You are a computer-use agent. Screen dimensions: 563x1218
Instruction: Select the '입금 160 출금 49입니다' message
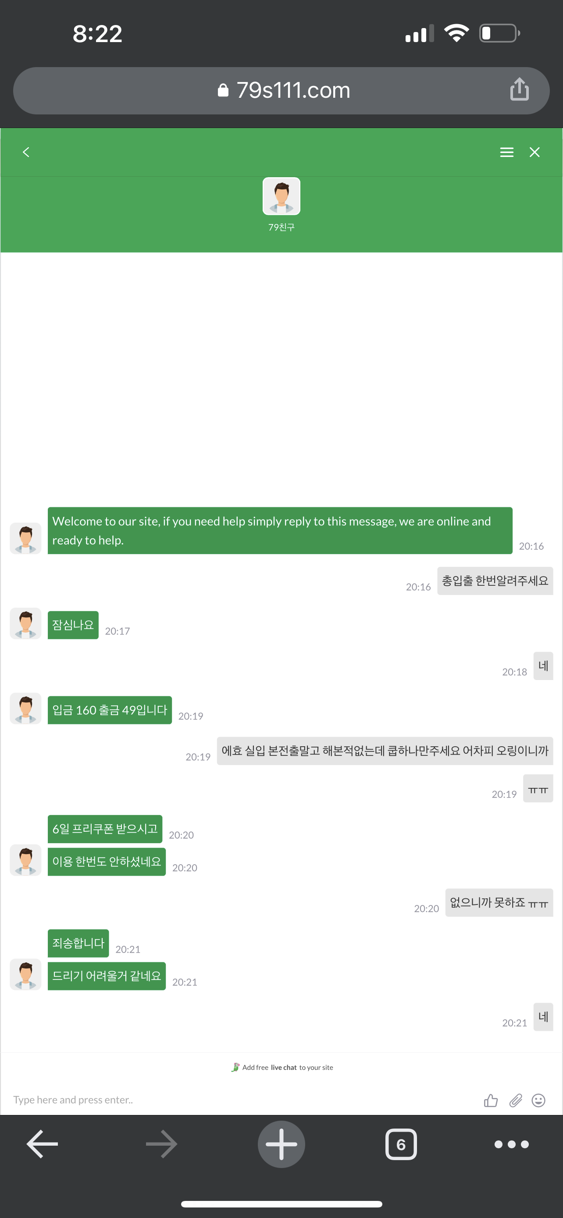[x=110, y=710]
